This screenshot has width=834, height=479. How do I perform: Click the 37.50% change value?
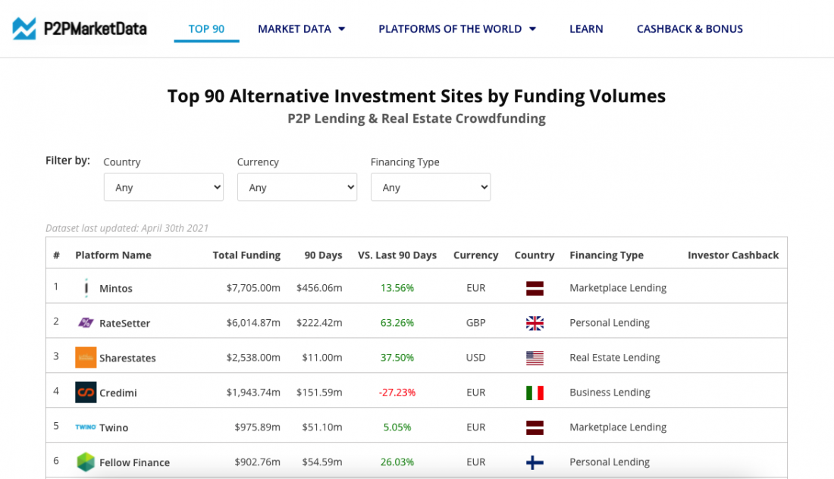coord(397,357)
